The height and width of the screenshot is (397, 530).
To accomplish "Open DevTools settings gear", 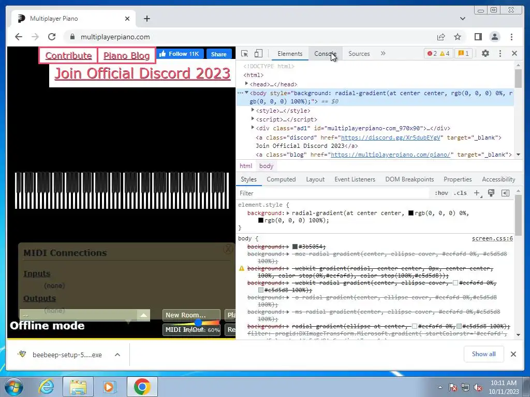I will pyautogui.click(x=485, y=53).
